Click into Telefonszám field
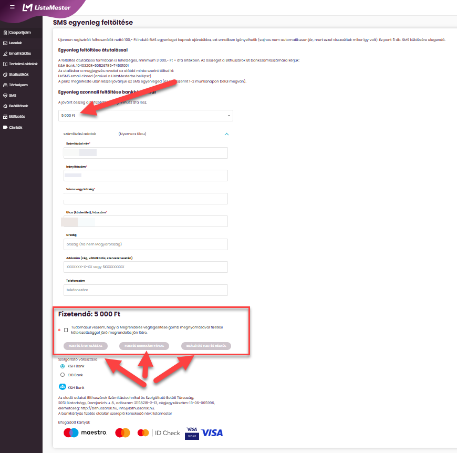This screenshot has width=457, height=453. click(146, 290)
